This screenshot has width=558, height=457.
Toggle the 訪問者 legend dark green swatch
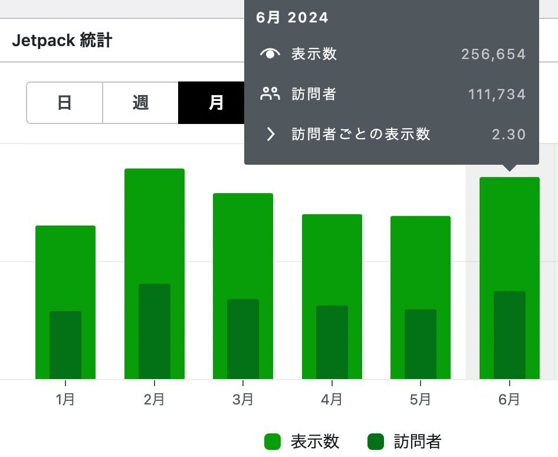click(375, 442)
